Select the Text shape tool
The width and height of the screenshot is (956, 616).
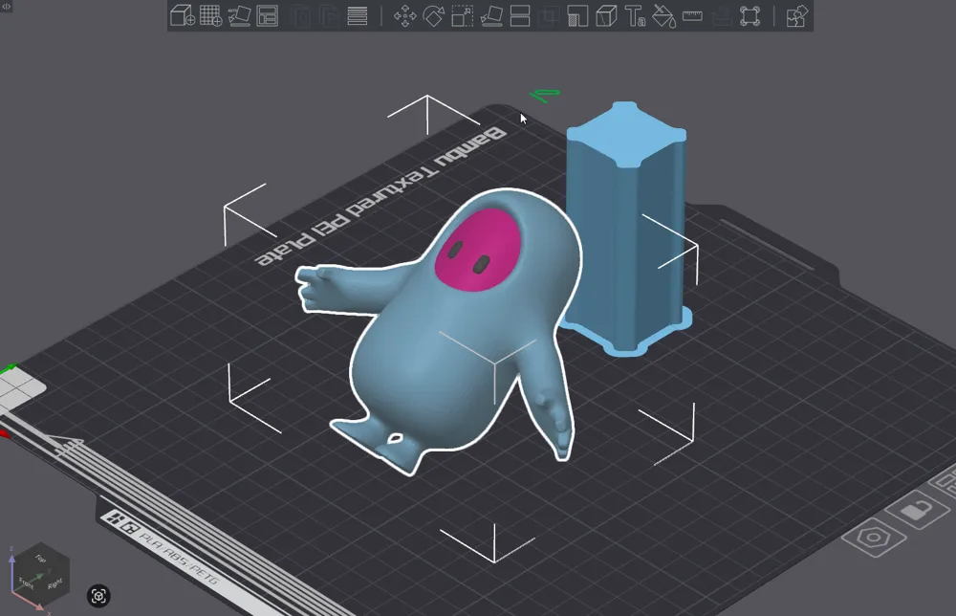[635, 16]
